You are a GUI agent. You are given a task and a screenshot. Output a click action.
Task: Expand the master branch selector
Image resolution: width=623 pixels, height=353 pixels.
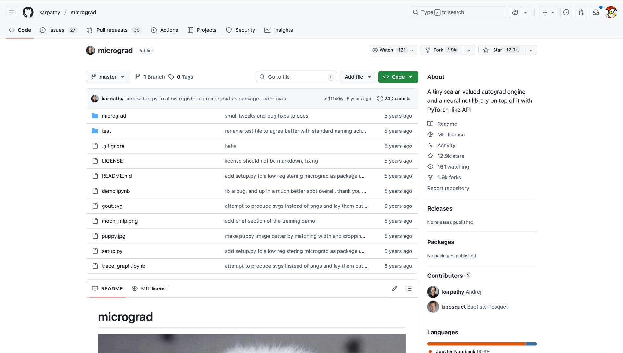[x=108, y=77]
